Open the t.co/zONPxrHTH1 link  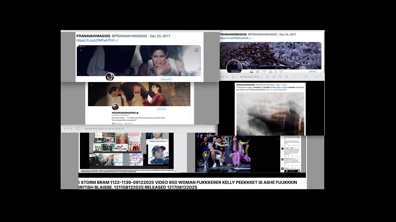click(97, 40)
